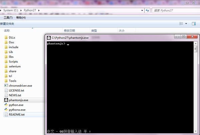Screen dimensions: 200x135
Task: Select the Doc folder icon
Action: coord(6,42)
